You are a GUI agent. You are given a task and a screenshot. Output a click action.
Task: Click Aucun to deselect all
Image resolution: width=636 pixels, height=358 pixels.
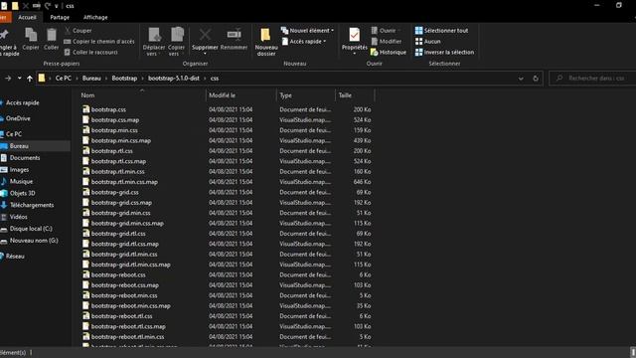click(428, 42)
